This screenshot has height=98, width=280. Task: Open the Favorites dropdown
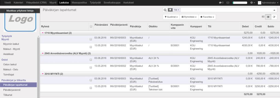(x=207, y=17)
